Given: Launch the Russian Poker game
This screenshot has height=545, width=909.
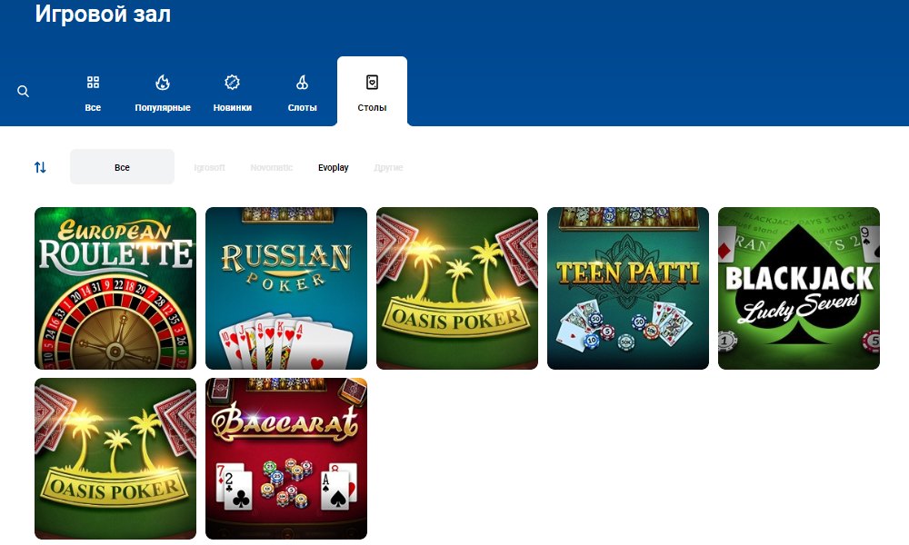Looking at the screenshot, I should click(286, 288).
